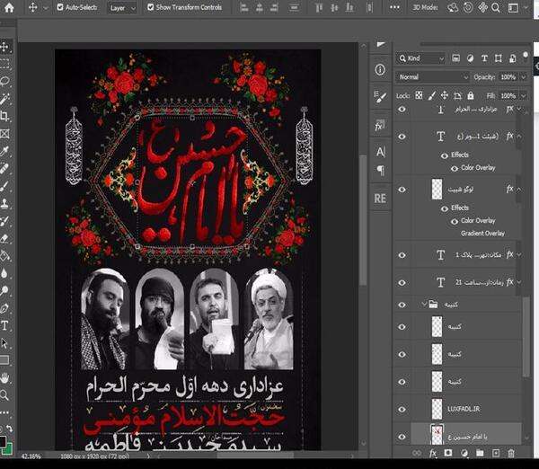
Task: Click add layer mask button
Action: tap(448, 453)
